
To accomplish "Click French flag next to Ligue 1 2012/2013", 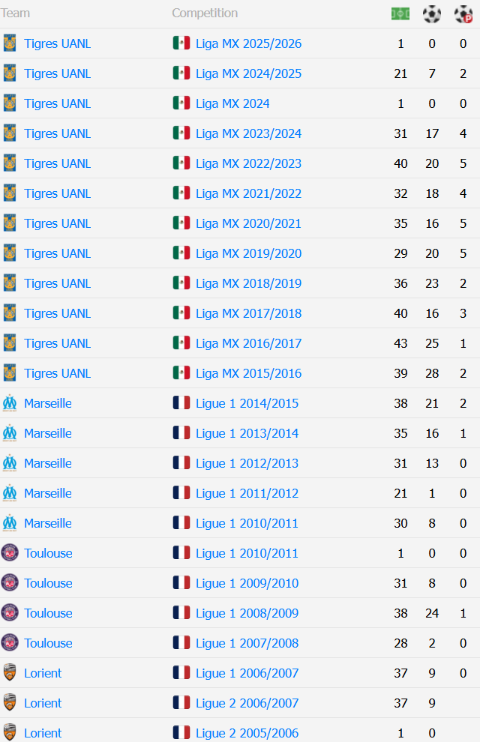I will (181, 463).
